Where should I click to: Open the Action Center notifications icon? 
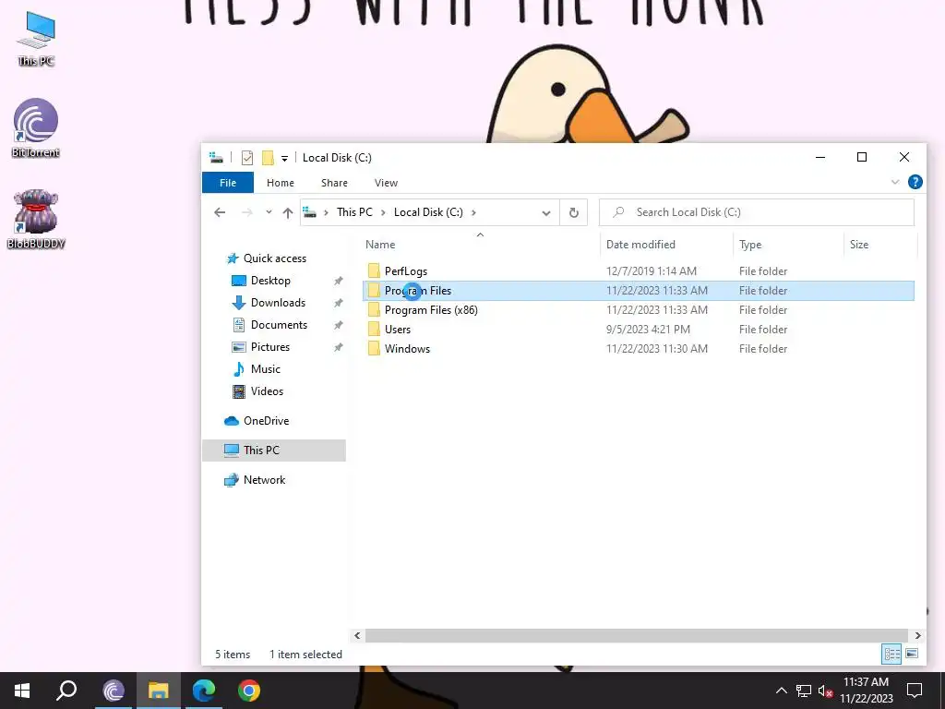[x=915, y=691]
